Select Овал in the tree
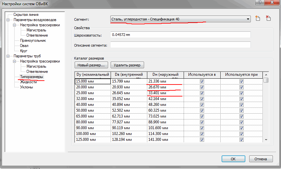The height and width of the screenshot is (169, 281). click(x=24, y=46)
